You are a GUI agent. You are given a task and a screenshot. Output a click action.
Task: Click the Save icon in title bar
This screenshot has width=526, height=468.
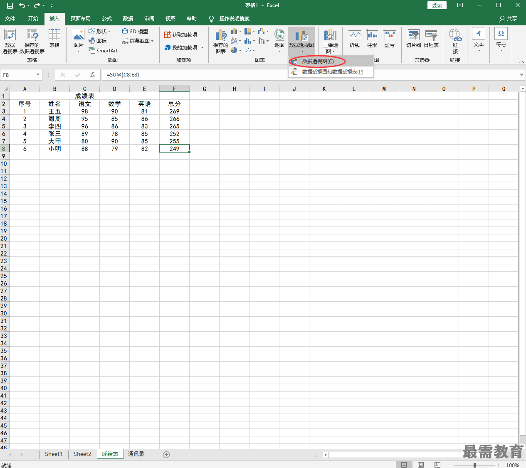point(10,5)
